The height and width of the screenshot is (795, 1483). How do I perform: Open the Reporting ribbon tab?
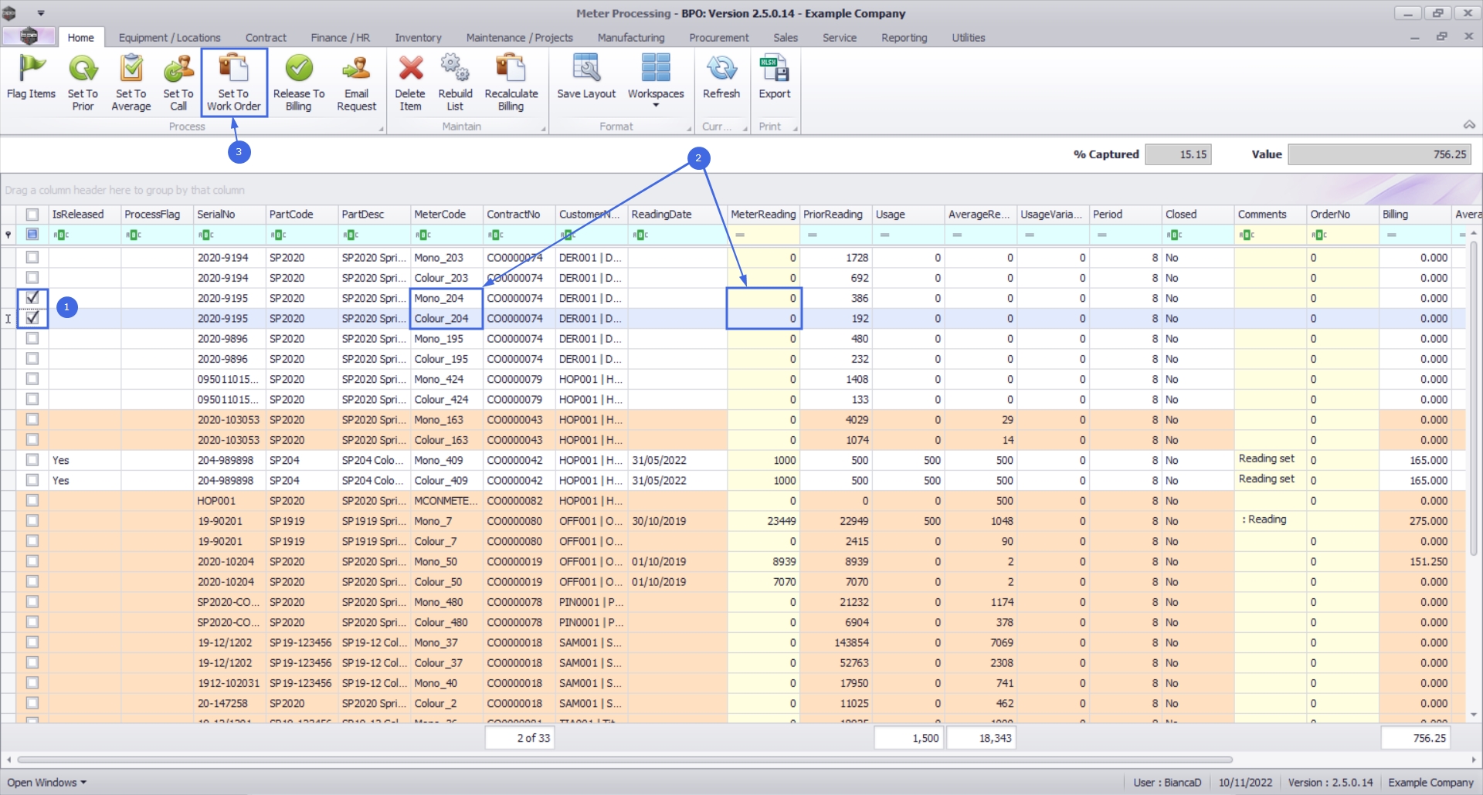click(904, 38)
